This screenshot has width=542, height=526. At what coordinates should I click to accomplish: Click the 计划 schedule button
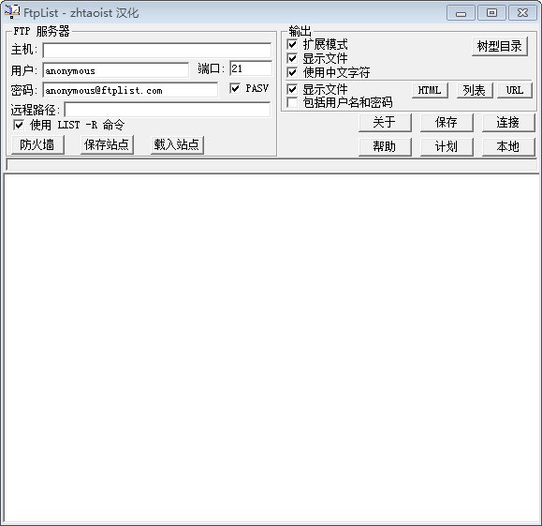click(x=447, y=147)
